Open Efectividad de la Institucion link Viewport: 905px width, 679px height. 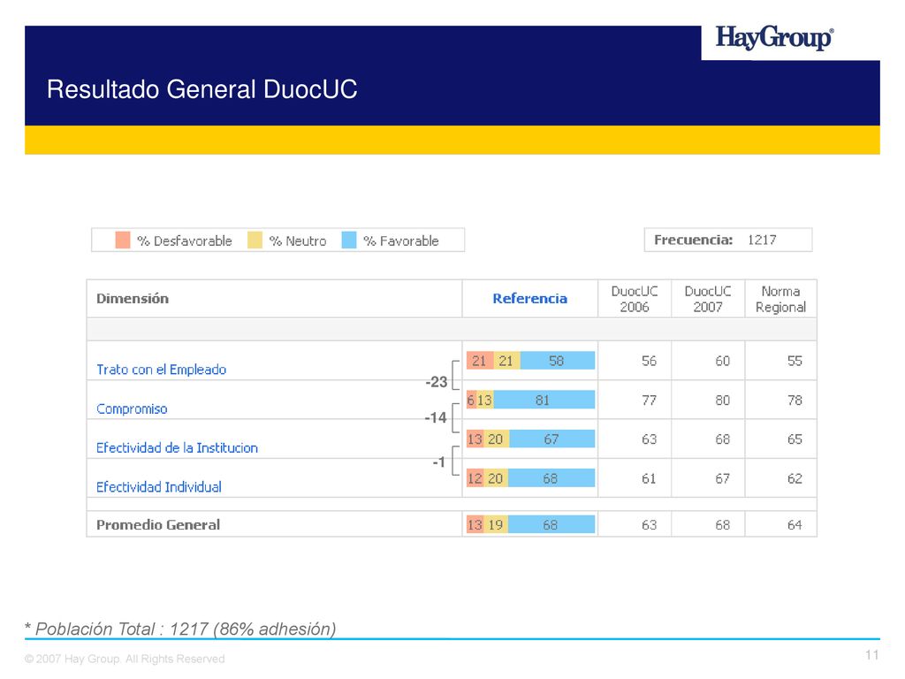177,448
